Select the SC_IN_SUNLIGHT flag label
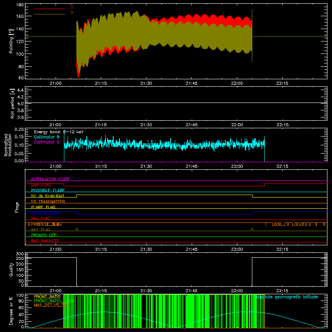 [x=48, y=196]
